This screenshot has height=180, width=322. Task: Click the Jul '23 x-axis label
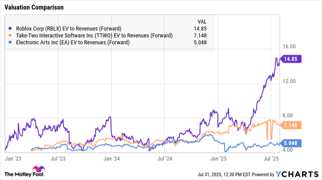[58, 159]
